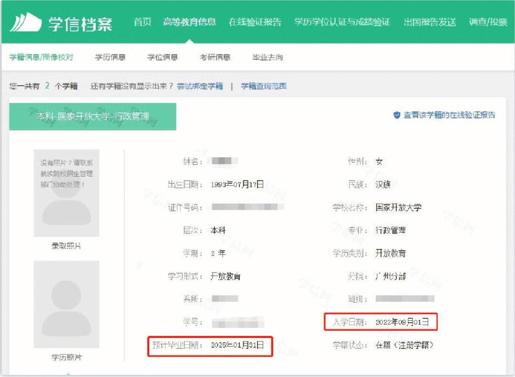Select the 考研信息 tab
Image resolution: width=515 pixels, height=377 pixels.
pyautogui.click(x=216, y=57)
